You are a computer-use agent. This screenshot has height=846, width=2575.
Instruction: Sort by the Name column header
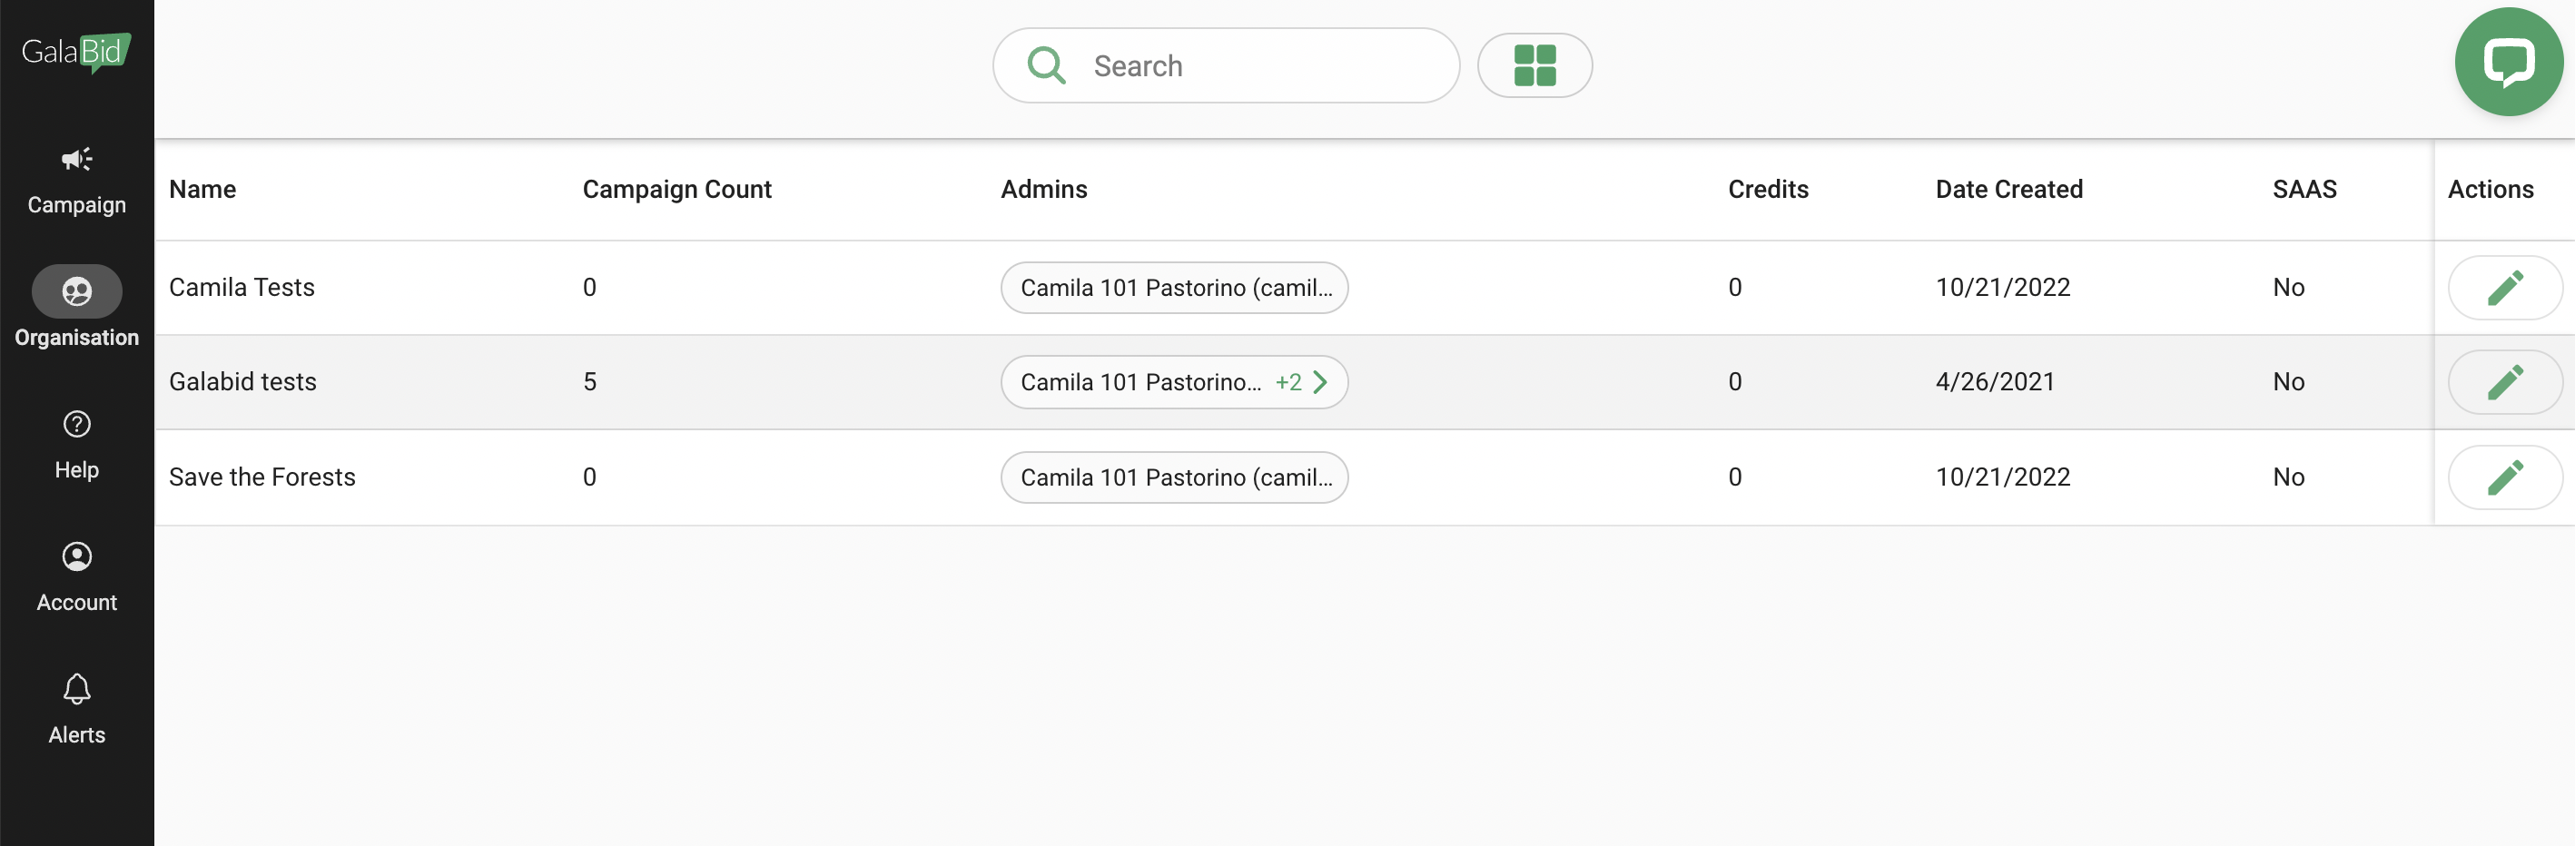pyautogui.click(x=202, y=190)
